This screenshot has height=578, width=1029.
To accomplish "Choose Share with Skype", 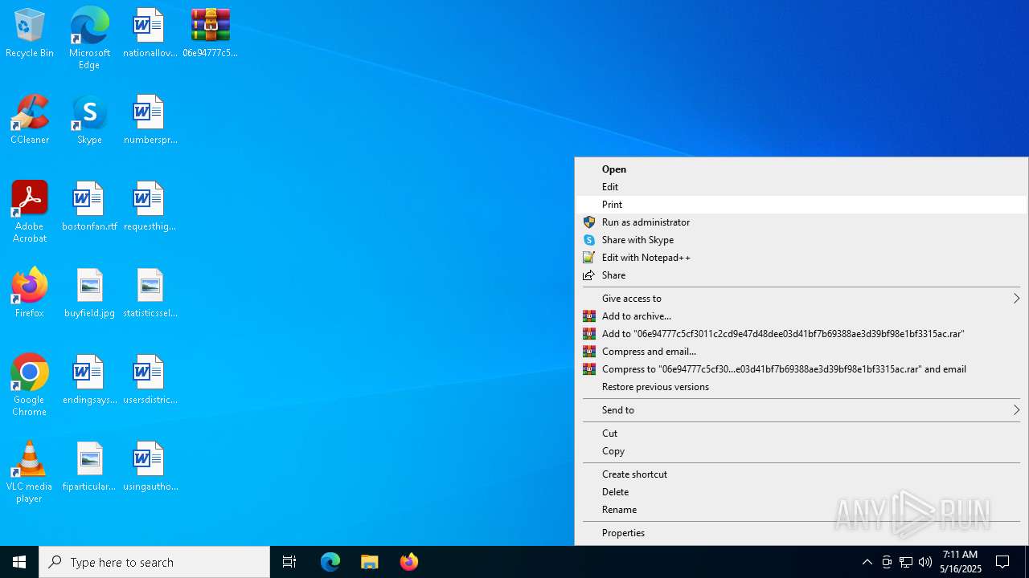I will [801, 240].
